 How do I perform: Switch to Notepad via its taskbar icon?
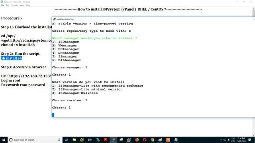pos(176,140)
